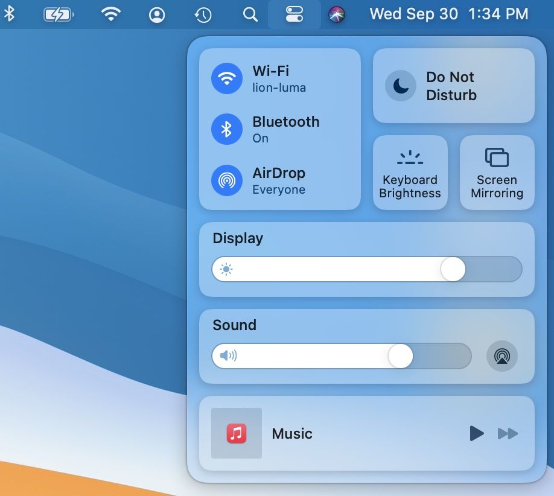Viewport: 554px width, 496px height.
Task: Click the clock showing Wed Sep 30
Action: tap(413, 14)
